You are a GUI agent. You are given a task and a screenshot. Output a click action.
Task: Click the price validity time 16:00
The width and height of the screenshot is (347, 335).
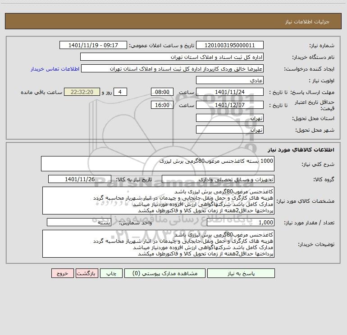[162, 105]
